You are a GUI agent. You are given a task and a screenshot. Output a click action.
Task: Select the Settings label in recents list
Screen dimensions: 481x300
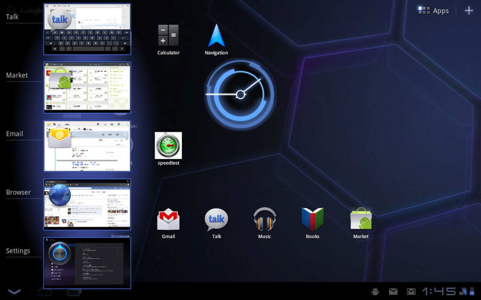tap(18, 251)
